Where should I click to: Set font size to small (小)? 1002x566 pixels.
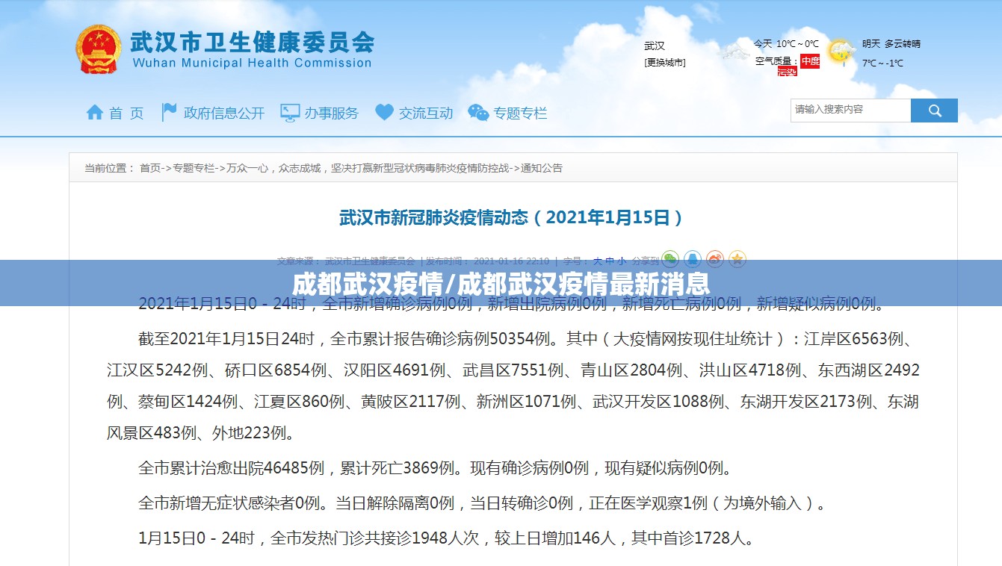622,261
